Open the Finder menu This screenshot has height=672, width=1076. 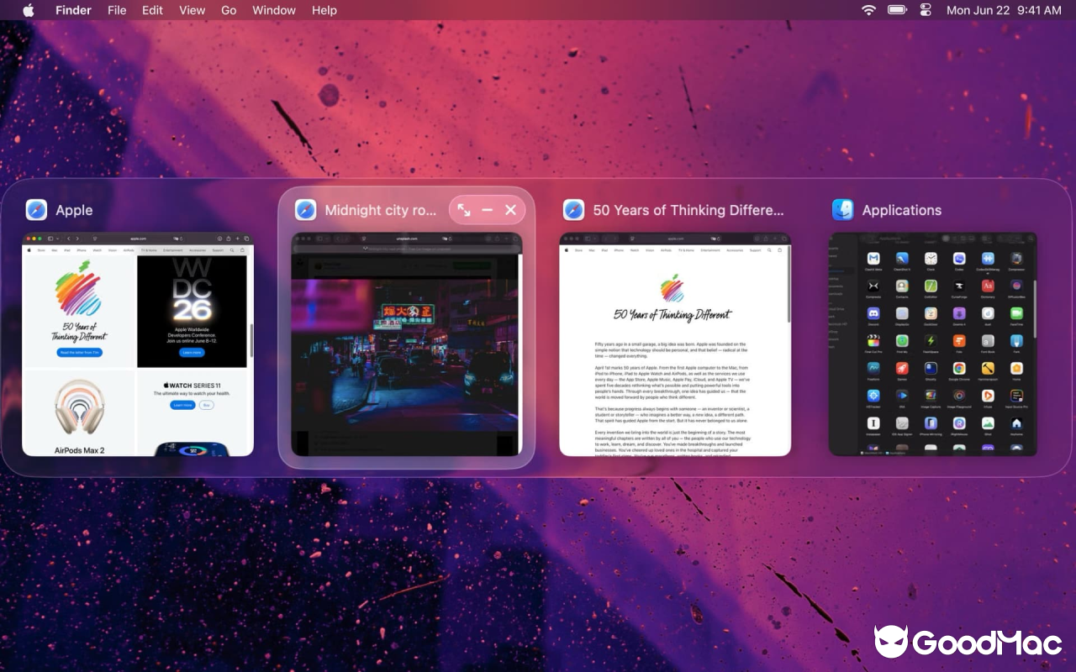coord(73,10)
